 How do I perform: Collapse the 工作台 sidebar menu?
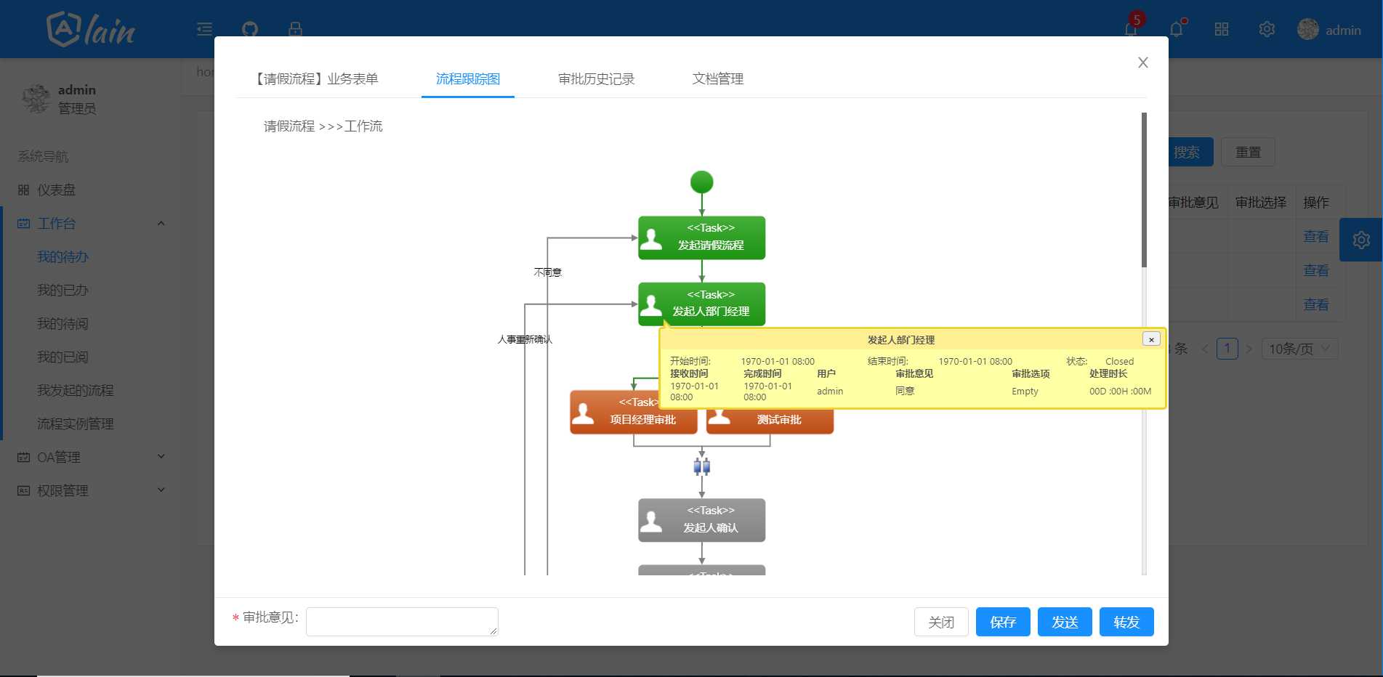[90, 223]
